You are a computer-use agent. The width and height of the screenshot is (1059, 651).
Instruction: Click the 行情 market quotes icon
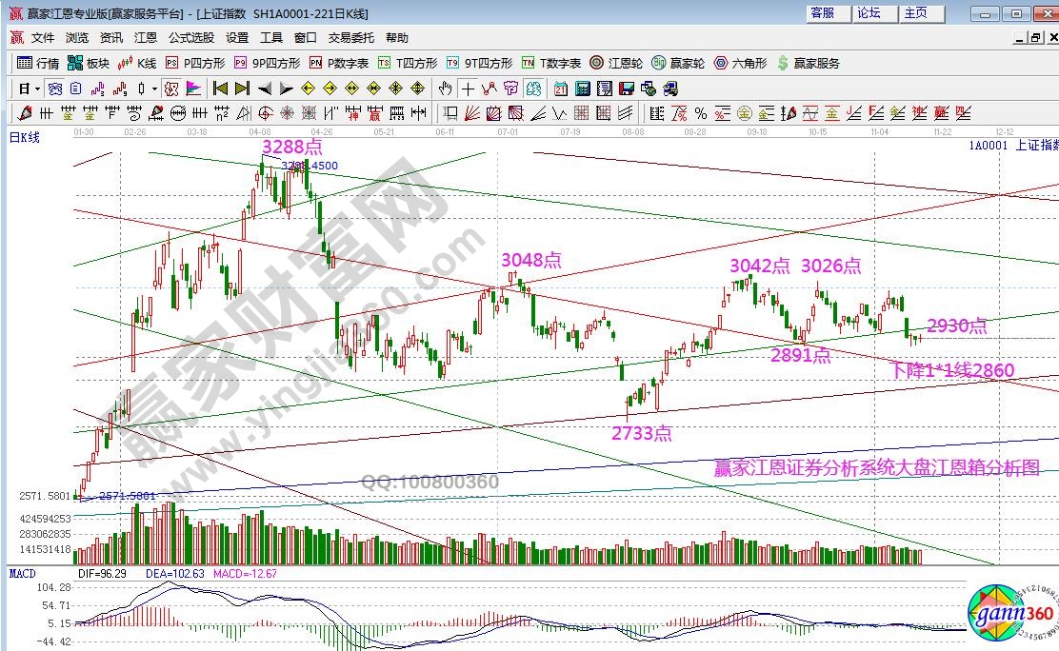pos(37,63)
